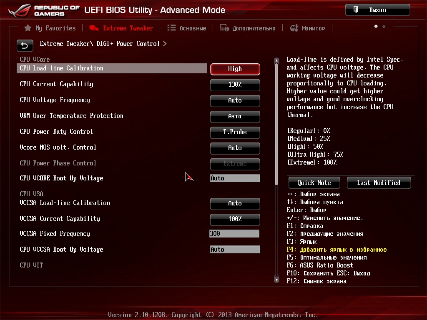Click the back arrow icon button
This screenshot has width=427, height=320.
[25, 45]
